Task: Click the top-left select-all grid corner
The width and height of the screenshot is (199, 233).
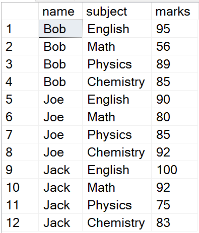Action: (20, 12)
